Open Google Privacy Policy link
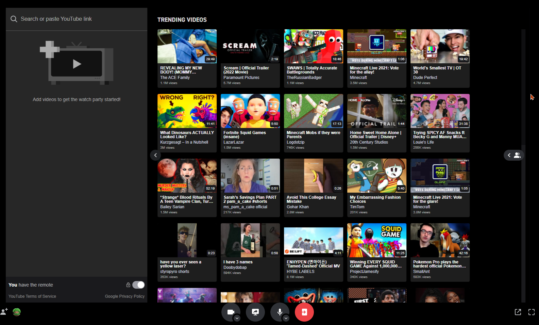The height and width of the screenshot is (325, 539). [125, 296]
